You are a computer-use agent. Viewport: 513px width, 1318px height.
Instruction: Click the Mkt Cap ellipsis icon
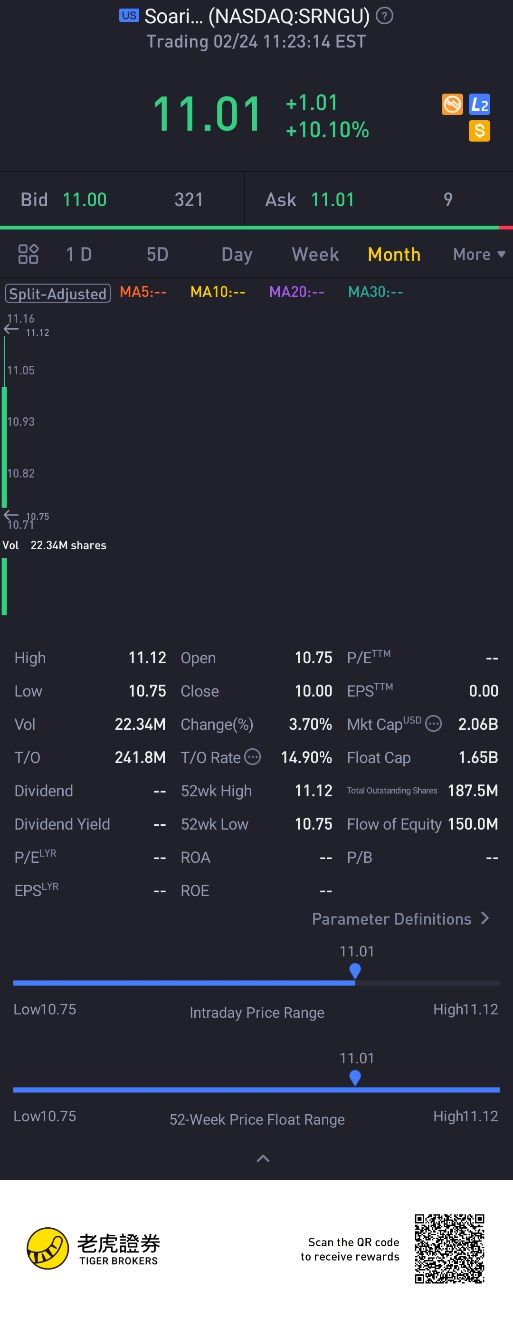(433, 724)
